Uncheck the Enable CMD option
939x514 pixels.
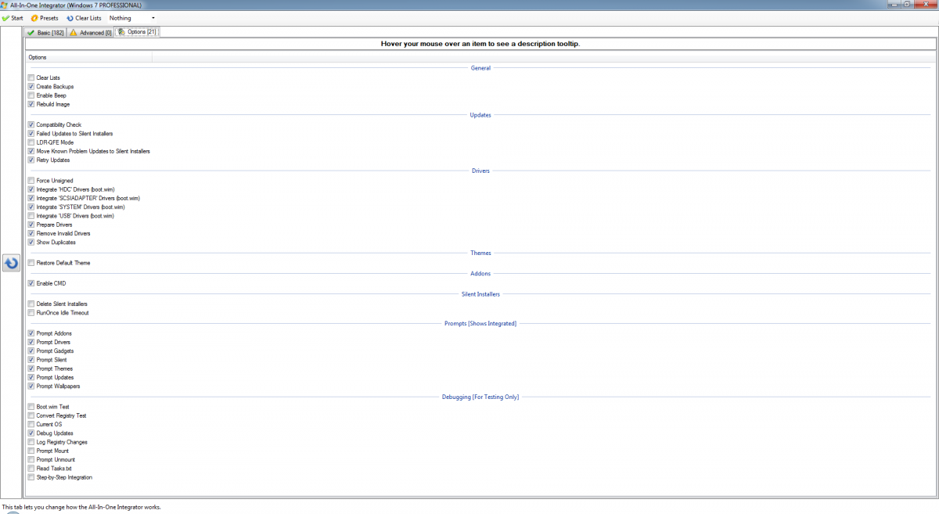point(31,283)
